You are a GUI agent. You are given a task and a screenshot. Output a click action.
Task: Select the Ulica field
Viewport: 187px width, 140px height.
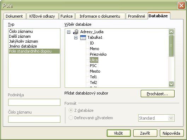pos(94,60)
